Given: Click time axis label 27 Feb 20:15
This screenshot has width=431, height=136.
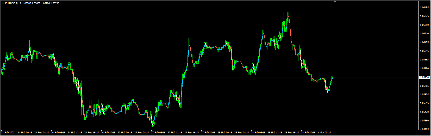Looking at the screenshot, I should [208, 133].
